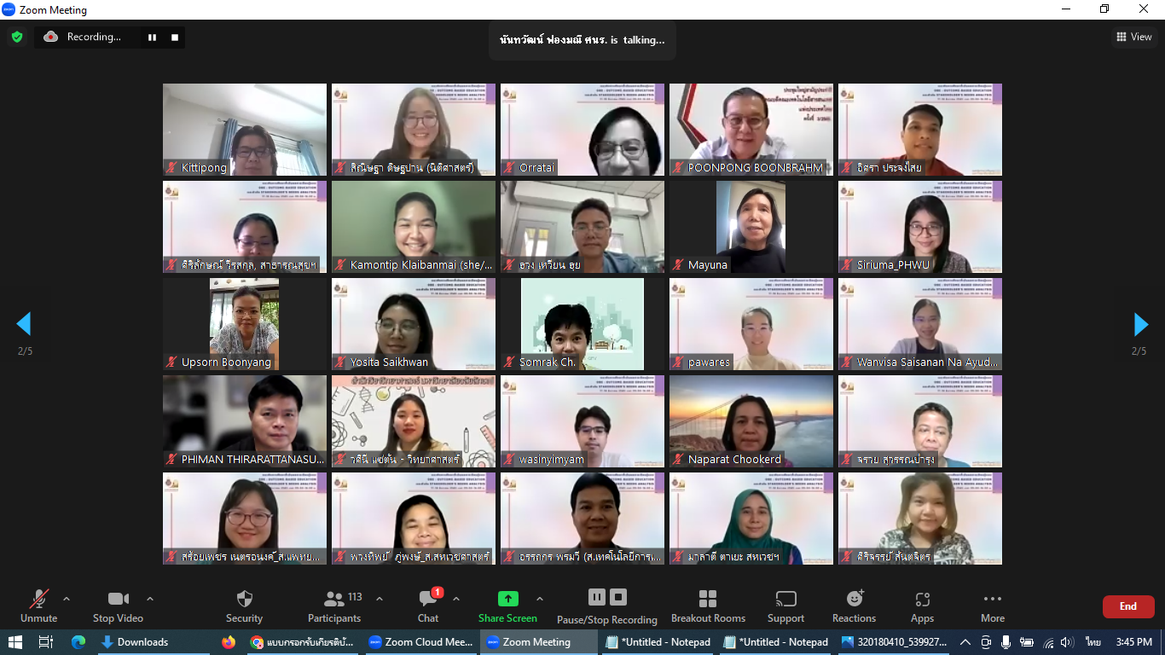
Task: Switch to first Untitled Notepad taskbar window
Action: [658, 642]
